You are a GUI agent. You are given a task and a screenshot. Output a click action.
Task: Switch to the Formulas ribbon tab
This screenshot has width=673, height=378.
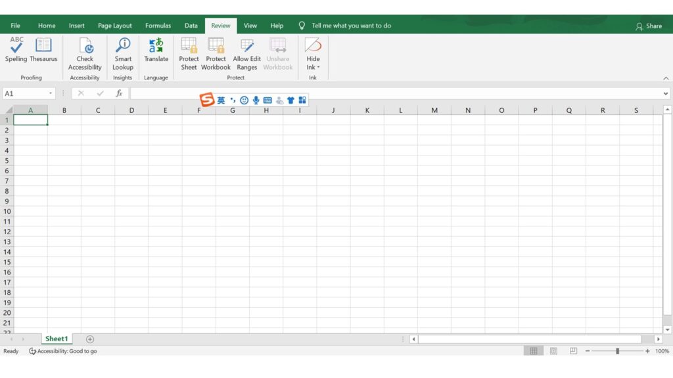coord(158,26)
